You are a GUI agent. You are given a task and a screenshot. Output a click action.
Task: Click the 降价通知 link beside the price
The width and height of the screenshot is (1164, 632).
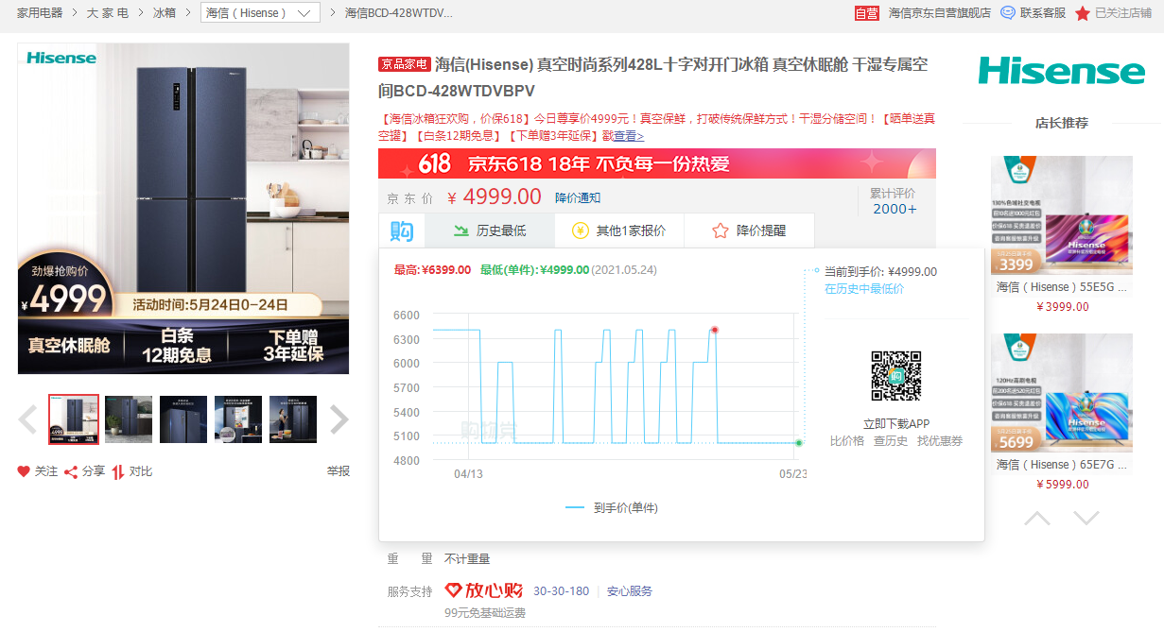tap(578, 198)
